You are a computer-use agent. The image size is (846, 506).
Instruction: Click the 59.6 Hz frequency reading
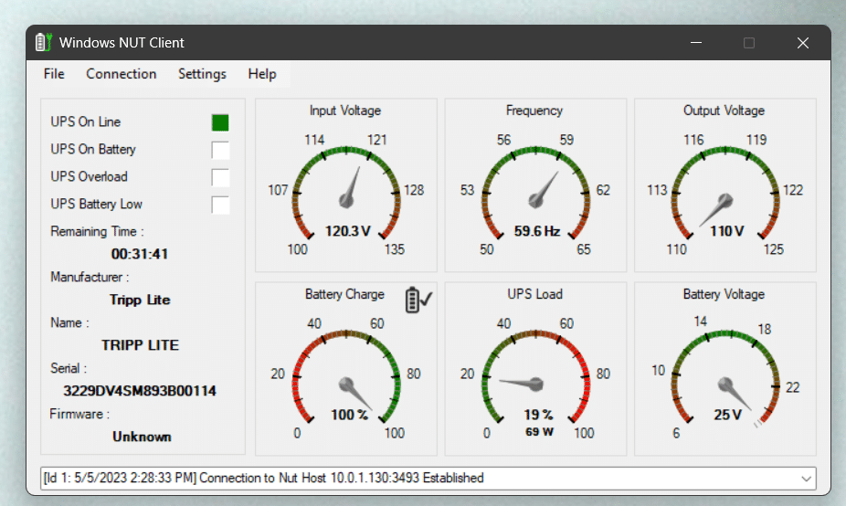click(537, 231)
